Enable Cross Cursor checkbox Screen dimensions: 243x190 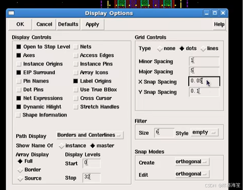pyautogui.click(x=76, y=98)
